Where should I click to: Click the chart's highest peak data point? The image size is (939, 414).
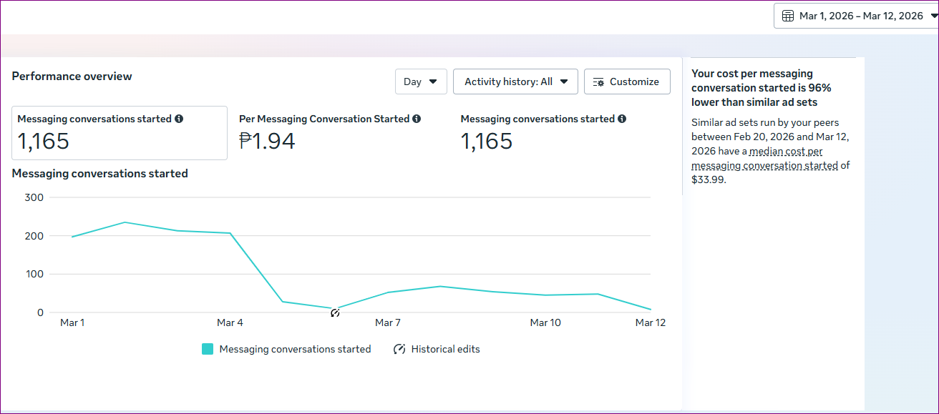[x=125, y=222]
